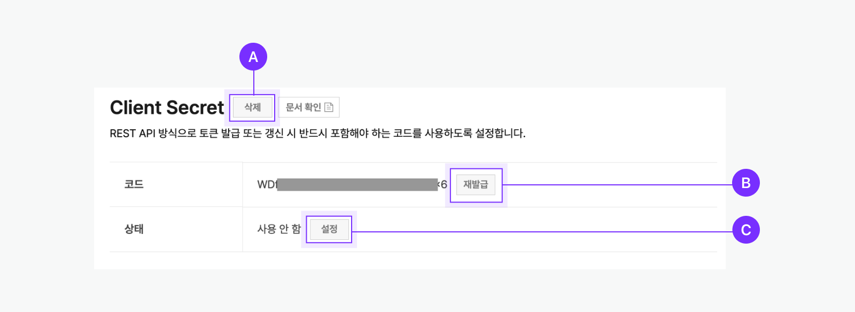Click the 삭제 (delete) button
This screenshot has width=855, height=312.
[x=252, y=107]
